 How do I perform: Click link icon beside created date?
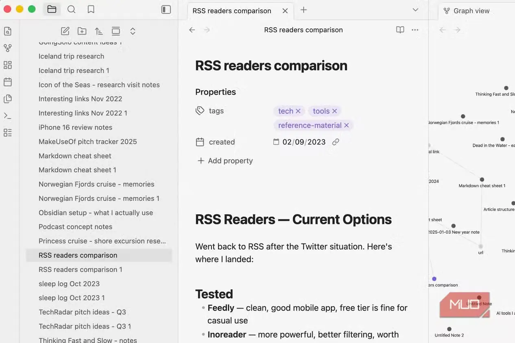pyautogui.click(x=336, y=142)
